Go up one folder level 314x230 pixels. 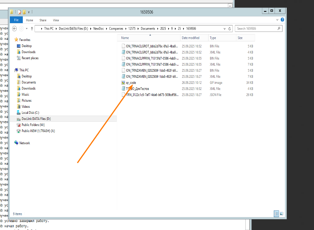click(32, 28)
